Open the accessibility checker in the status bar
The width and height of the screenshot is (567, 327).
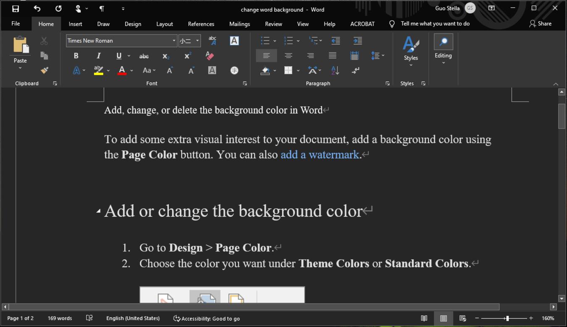(207, 319)
